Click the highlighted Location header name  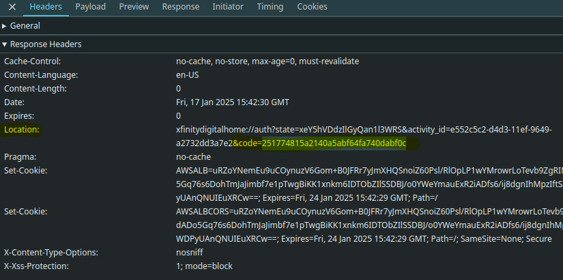[22, 130]
